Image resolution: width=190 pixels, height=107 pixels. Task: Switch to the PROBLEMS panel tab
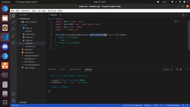pyautogui.click(x=53, y=69)
